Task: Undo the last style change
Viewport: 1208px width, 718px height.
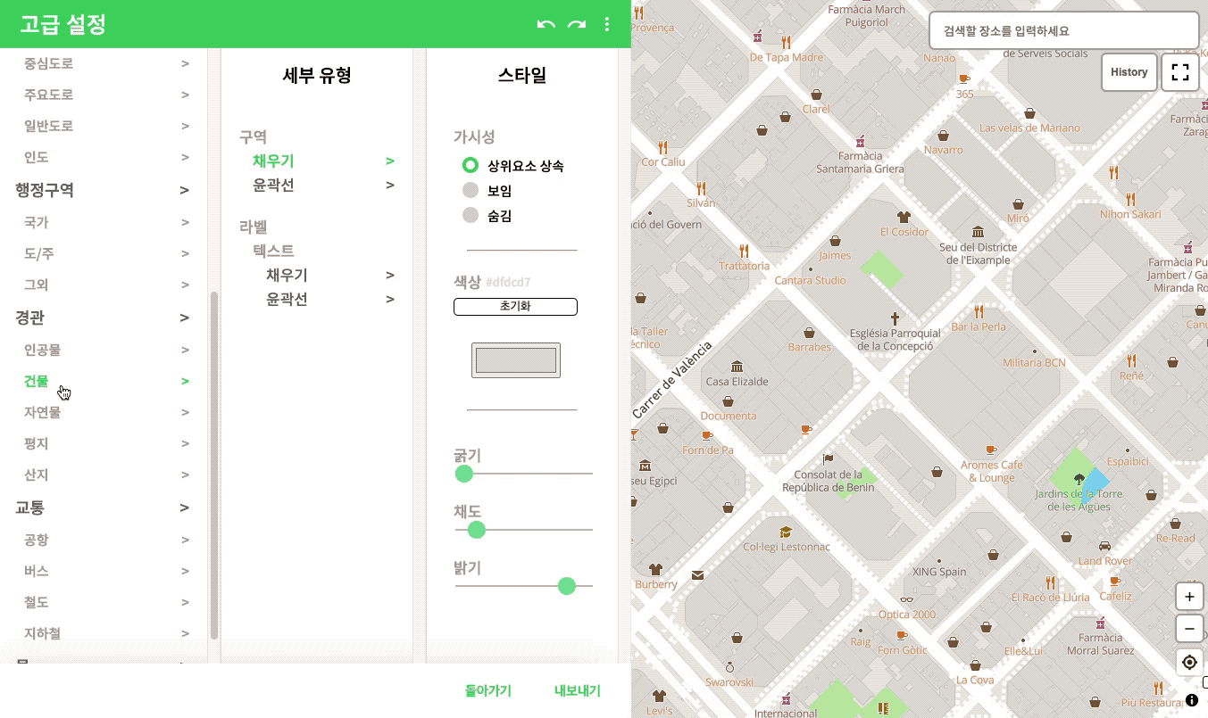Action: tap(546, 24)
